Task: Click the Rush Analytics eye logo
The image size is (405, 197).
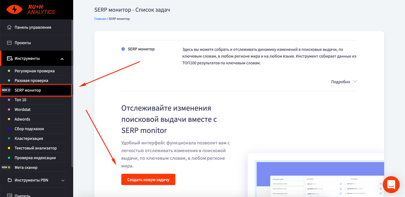Action: point(15,9)
